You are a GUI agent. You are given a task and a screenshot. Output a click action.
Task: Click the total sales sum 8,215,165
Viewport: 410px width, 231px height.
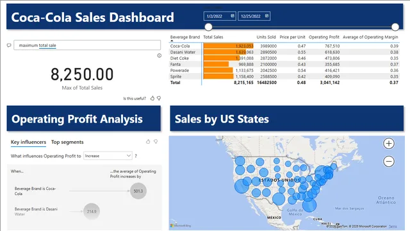point(243,83)
